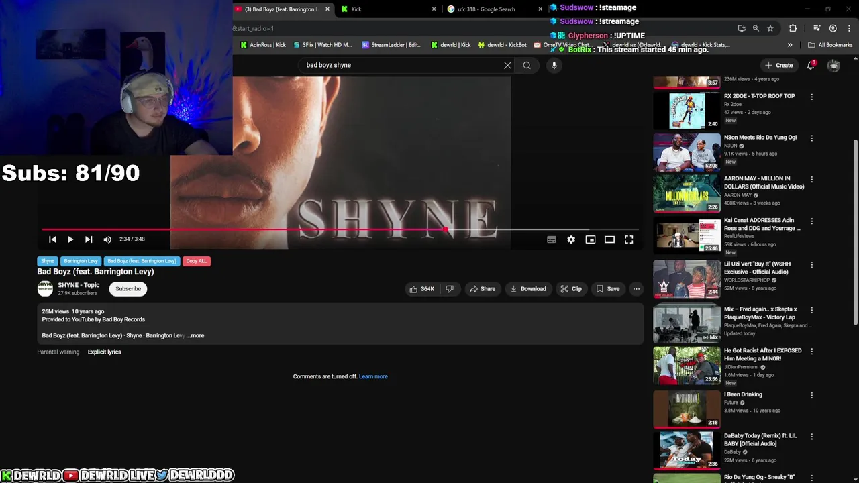The width and height of the screenshot is (859, 483).
Task: Open browser zoom magnifier in address bar
Action: click(756, 28)
